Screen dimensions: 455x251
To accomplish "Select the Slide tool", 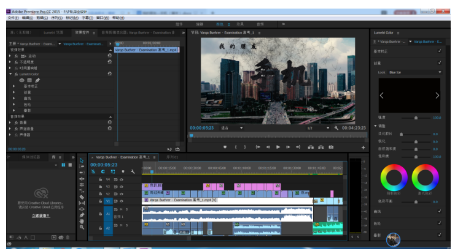I will point(82,209).
